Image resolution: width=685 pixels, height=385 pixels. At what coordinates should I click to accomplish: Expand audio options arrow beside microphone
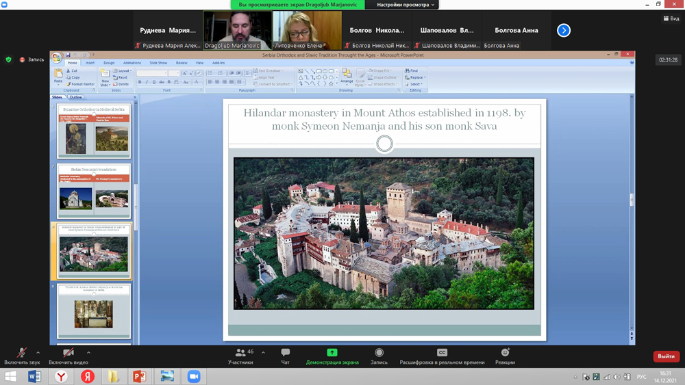(x=38, y=353)
